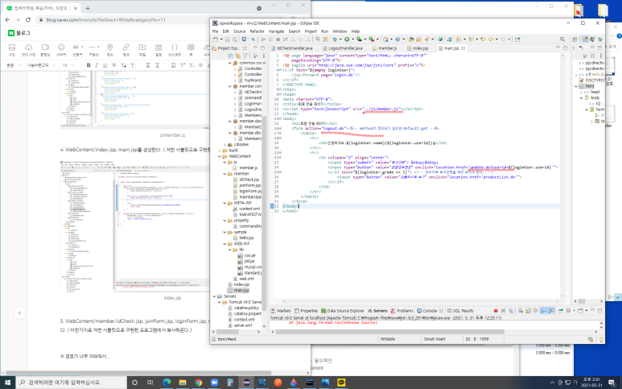Click the Windows taskbar search box
The width and height of the screenshot is (622, 389).
click(72, 383)
